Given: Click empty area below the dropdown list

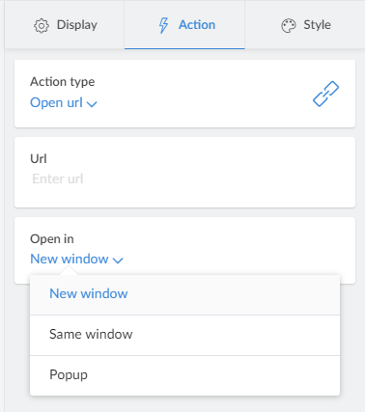Looking at the screenshot, I should click(184, 404).
